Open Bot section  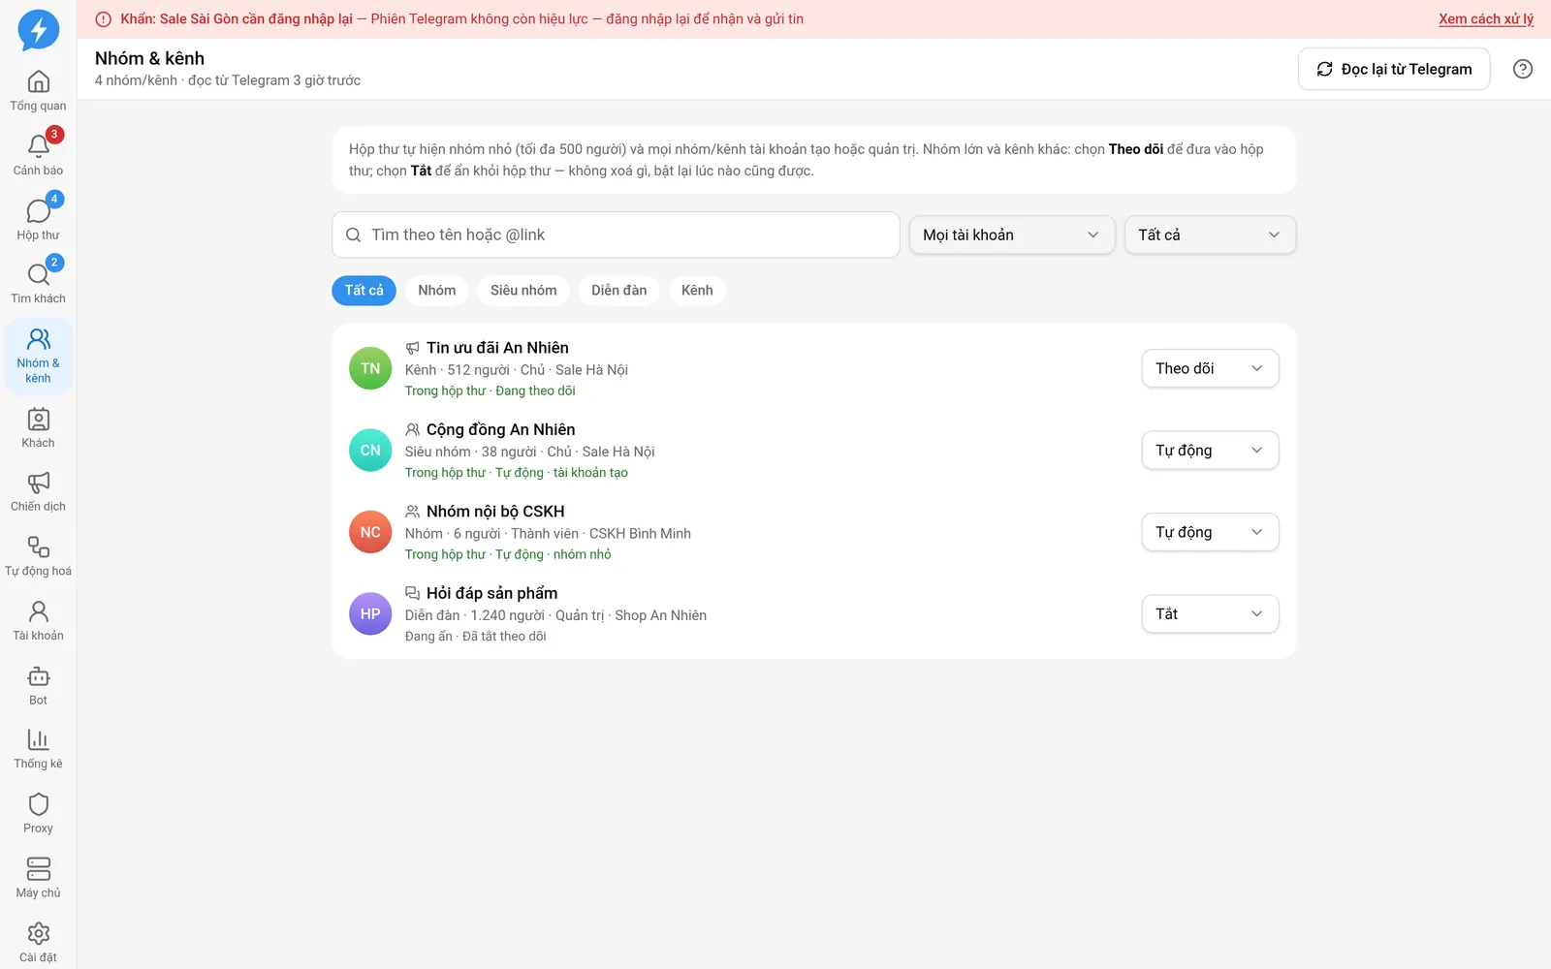[x=39, y=685]
